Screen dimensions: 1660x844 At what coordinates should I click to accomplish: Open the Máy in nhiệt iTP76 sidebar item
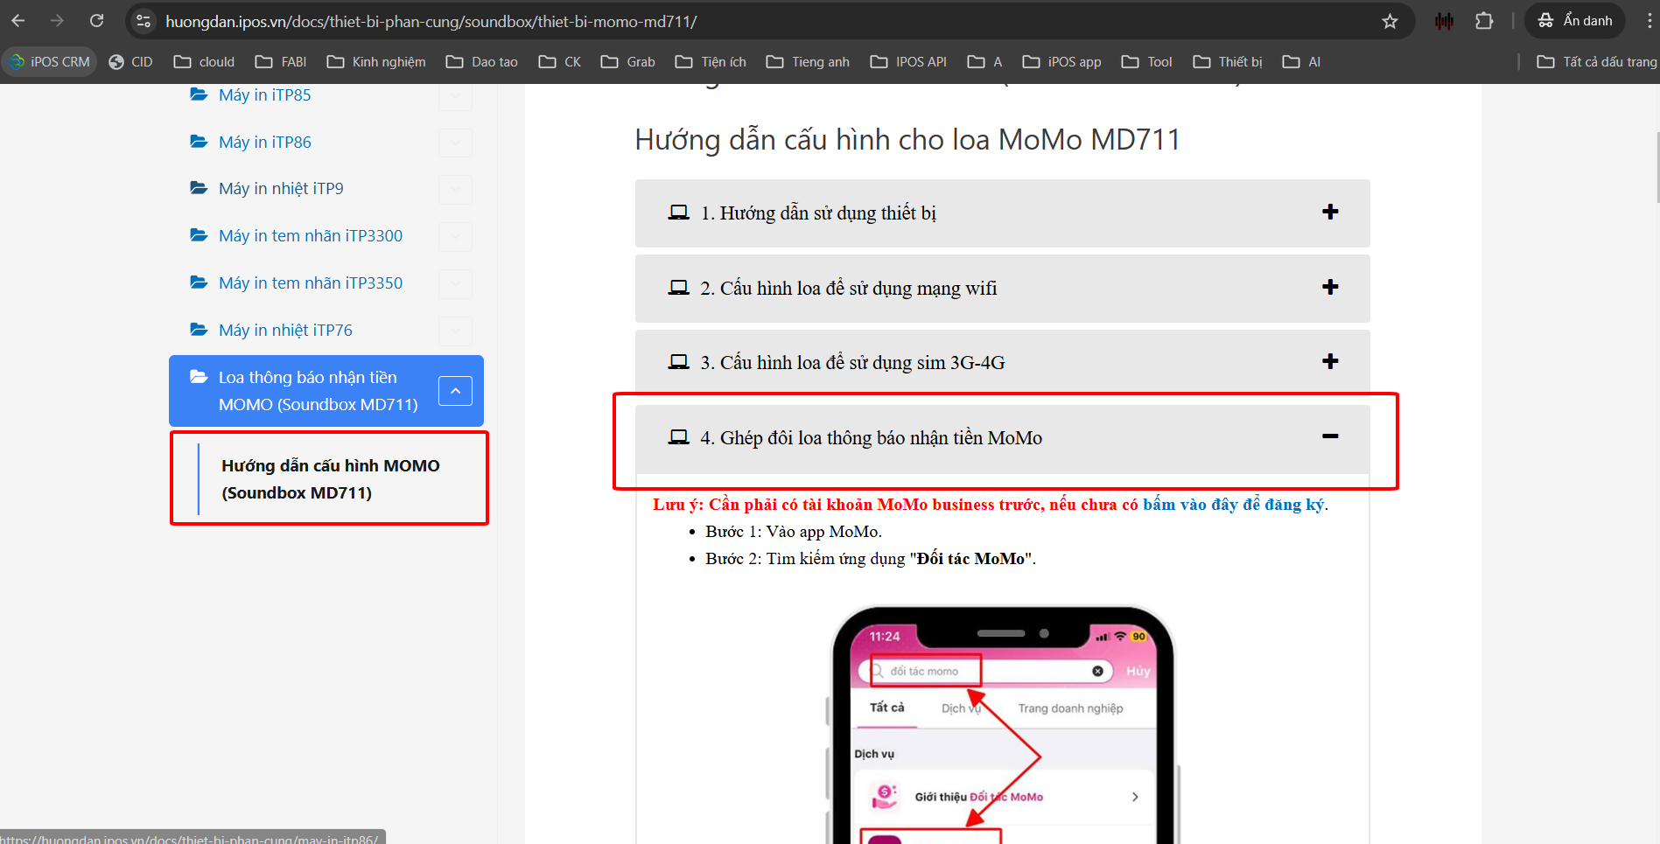[285, 331]
